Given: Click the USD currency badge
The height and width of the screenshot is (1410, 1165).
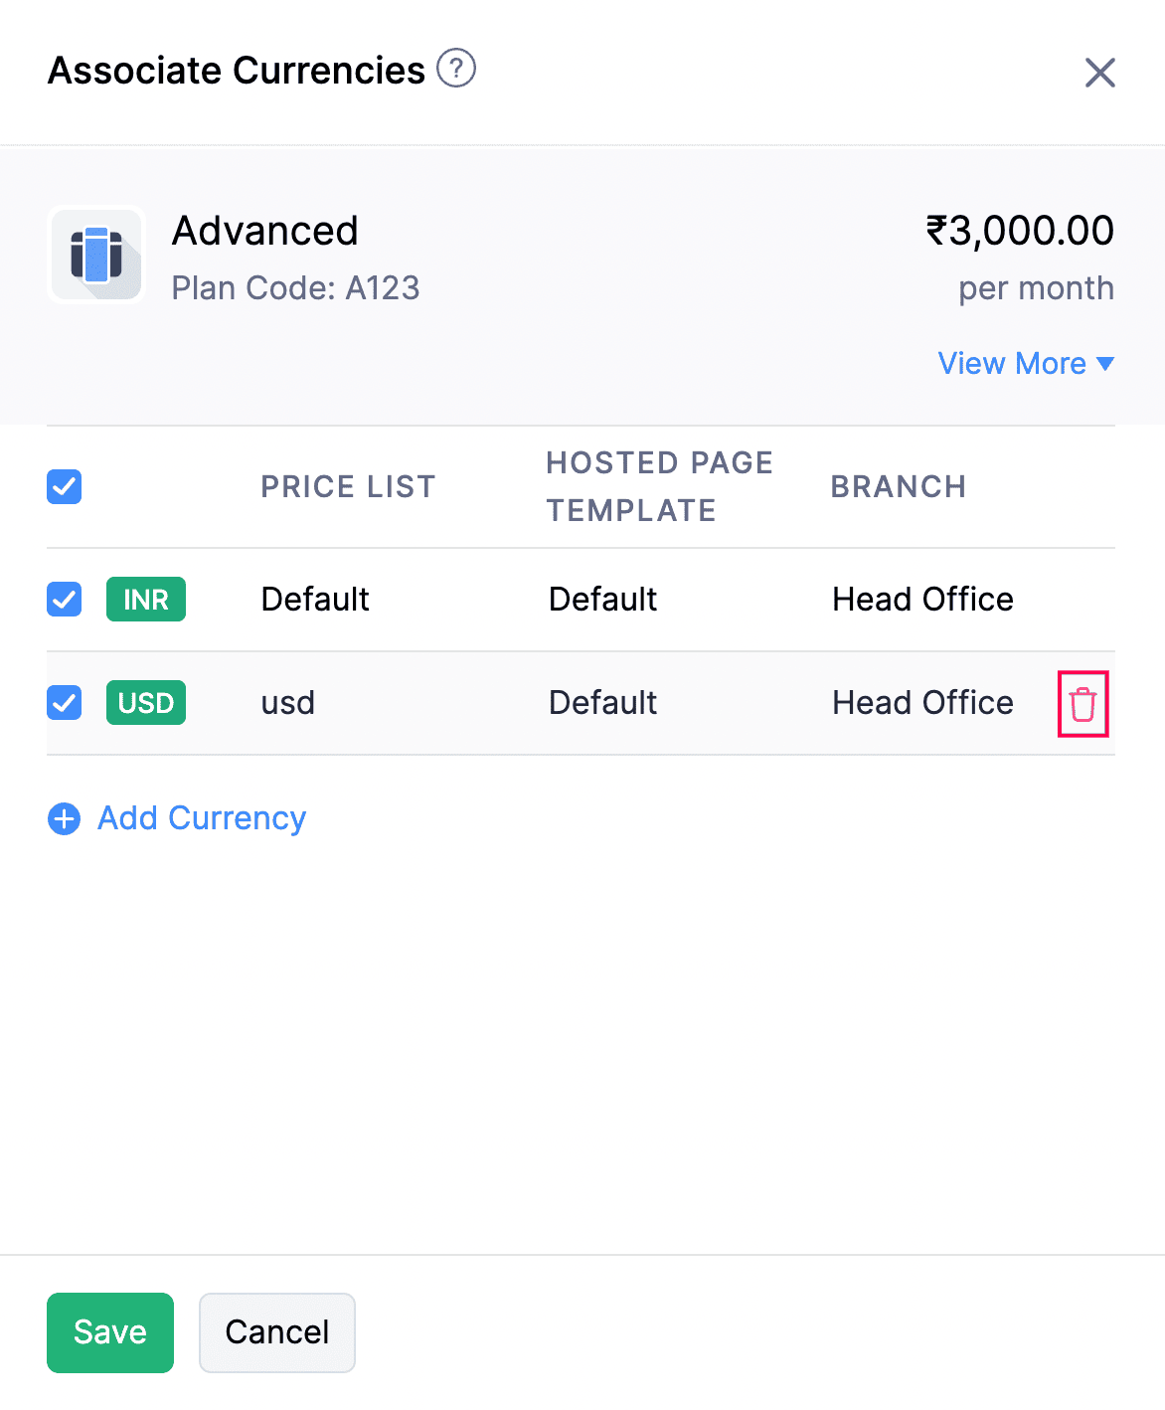Looking at the screenshot, I should (146, 703).
